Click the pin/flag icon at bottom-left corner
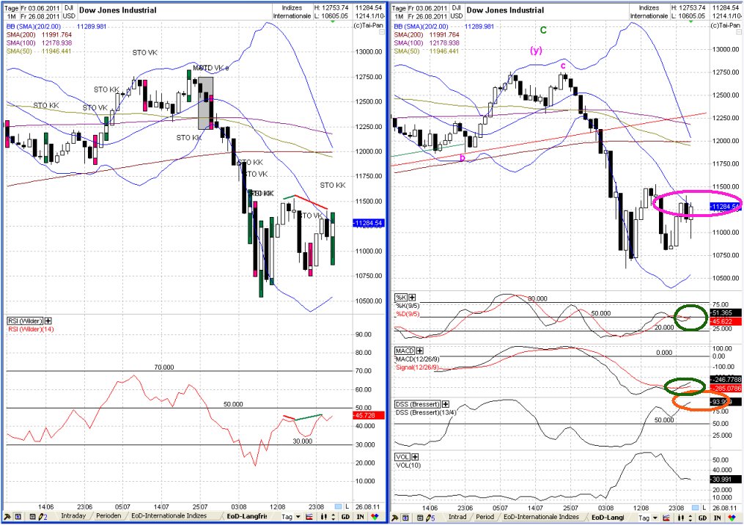 coord(8,518)
